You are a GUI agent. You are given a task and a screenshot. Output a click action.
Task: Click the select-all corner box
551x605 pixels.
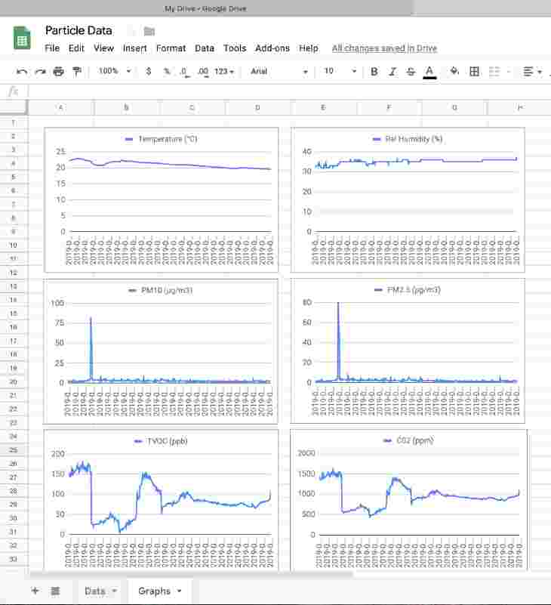14,108
